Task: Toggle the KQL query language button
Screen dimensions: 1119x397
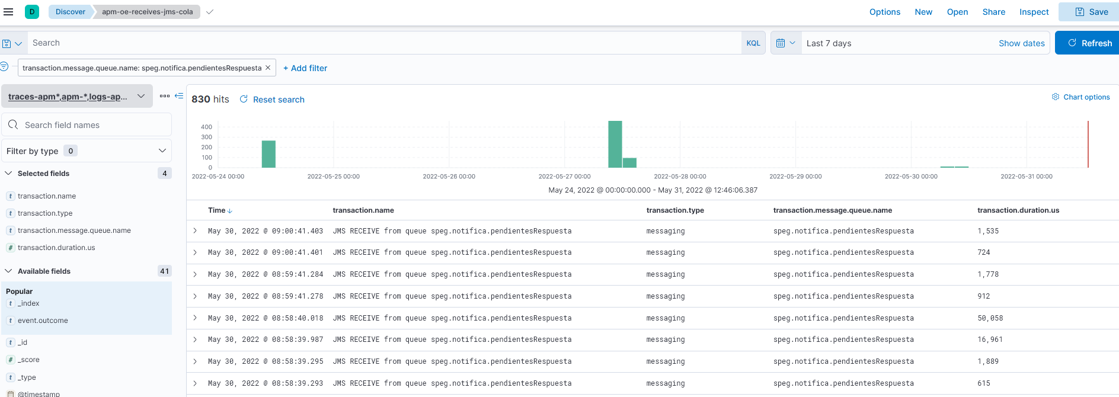Action: tap(753, 43)
